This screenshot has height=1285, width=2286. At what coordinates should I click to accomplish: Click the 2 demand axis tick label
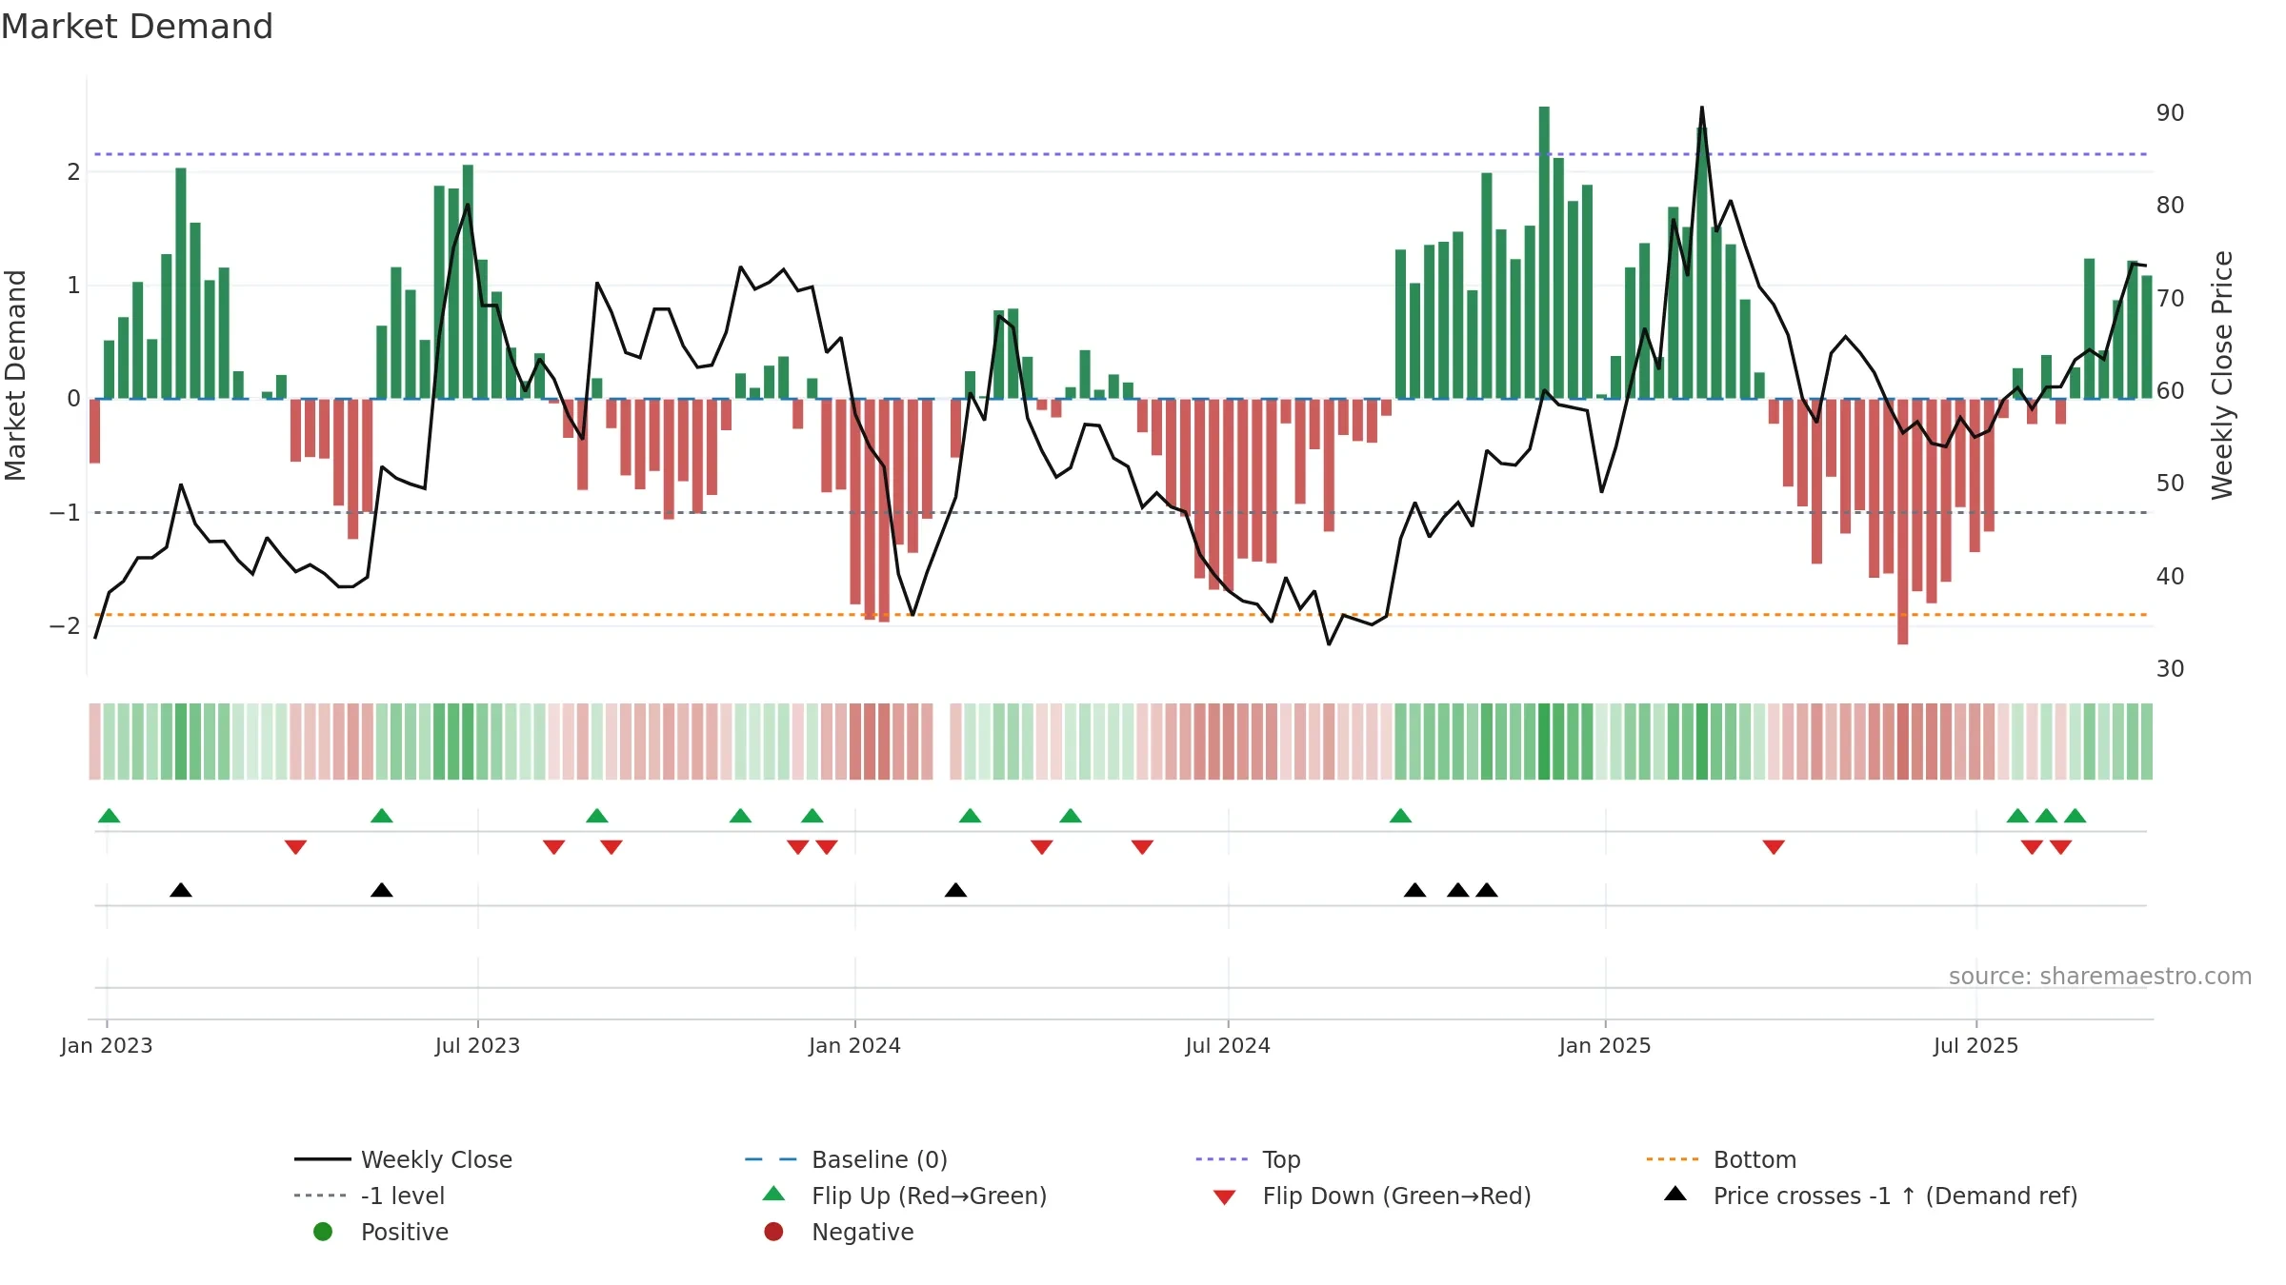73,171
